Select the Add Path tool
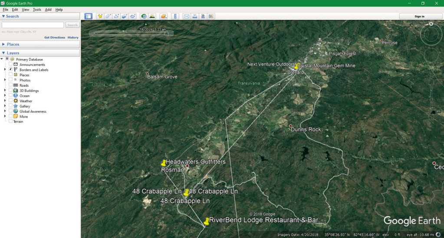Image resolution: width=444 pixels, height=238 pixels. 116,16
